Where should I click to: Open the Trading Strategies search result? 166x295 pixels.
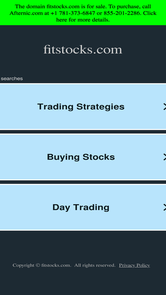coord(83,107)
